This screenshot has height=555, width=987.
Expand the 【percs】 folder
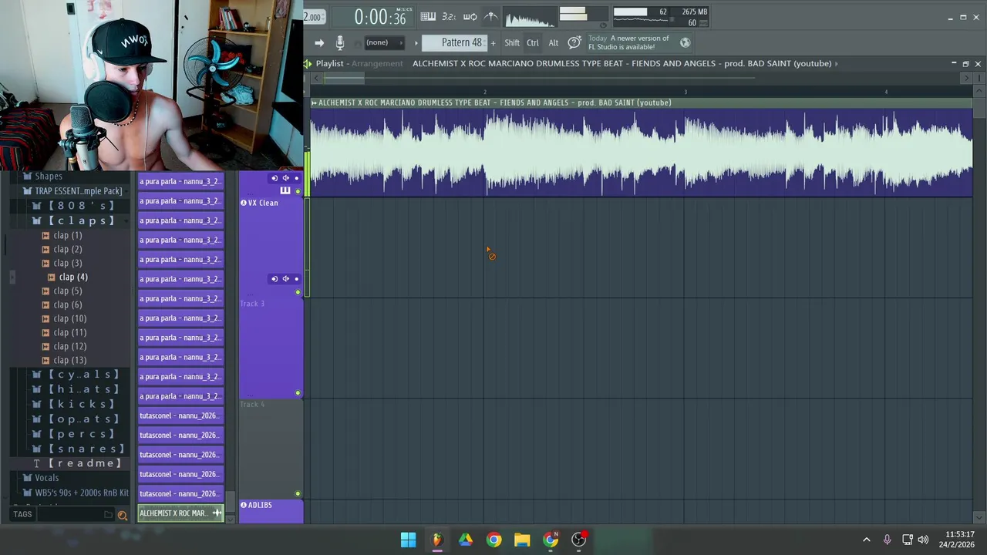point(76,434)
